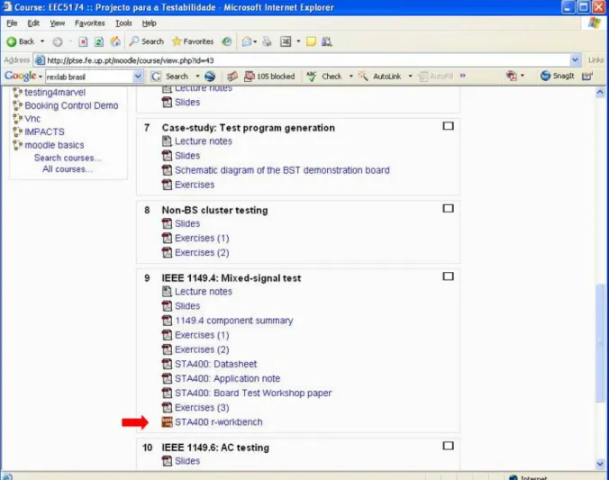
Task: Open the STA400 r-workbench link
Action: pyautogui.click(x=219, y=421)
